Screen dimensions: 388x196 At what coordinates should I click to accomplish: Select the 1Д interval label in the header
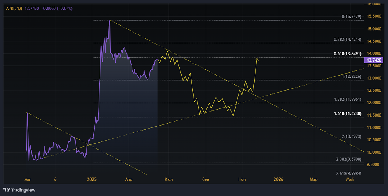20,9
